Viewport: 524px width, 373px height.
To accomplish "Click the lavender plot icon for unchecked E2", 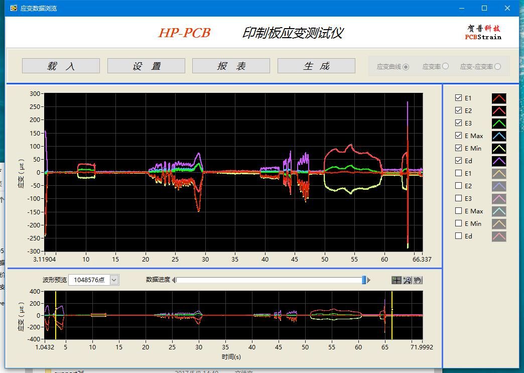I will (499, 186).
